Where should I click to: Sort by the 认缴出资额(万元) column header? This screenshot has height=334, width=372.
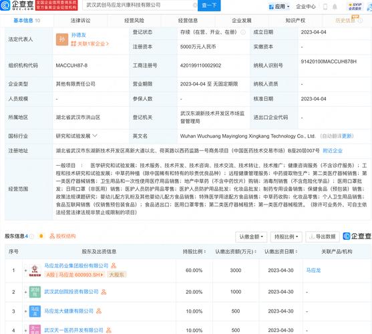coord(236,252)
